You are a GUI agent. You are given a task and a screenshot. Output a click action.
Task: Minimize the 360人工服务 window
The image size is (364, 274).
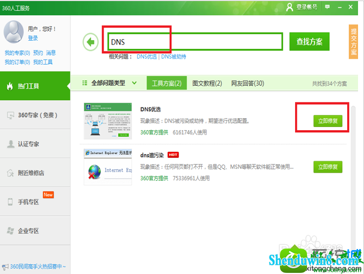point(340,8)
